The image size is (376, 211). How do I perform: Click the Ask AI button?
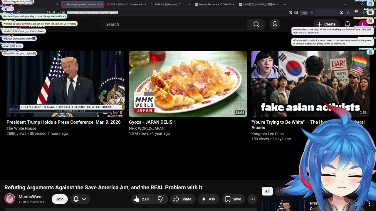[x=209, y=199]
